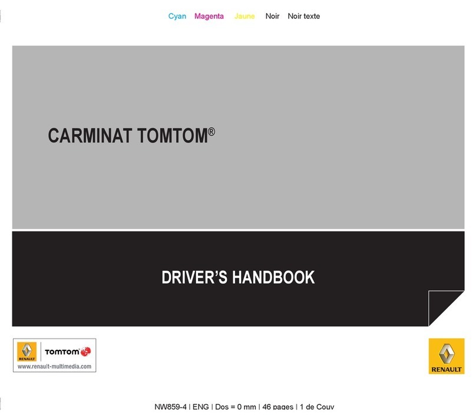Click the '1 de Couv' text
This screenshot has height=420, width=476.
pyautogui.click(x=317, y=406)
